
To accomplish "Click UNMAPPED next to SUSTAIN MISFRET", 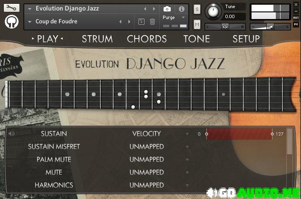I will (x=146, y=147).
